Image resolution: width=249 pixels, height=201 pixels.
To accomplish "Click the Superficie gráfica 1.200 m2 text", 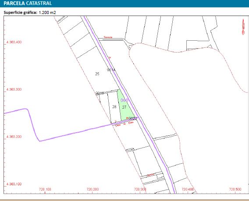I will tap(30, 13).
